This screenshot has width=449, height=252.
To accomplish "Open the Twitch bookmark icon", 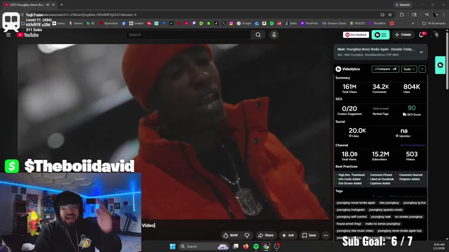I will pyautogui.click(x=194, y=23).
